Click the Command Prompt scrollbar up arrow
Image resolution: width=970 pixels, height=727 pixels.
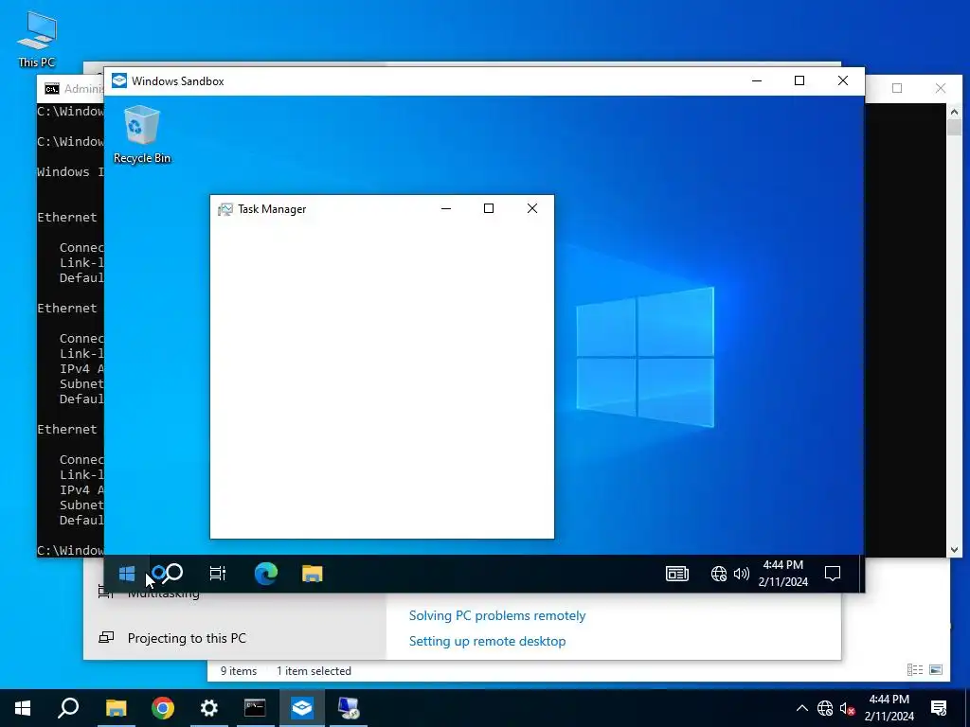pos(954,112)
